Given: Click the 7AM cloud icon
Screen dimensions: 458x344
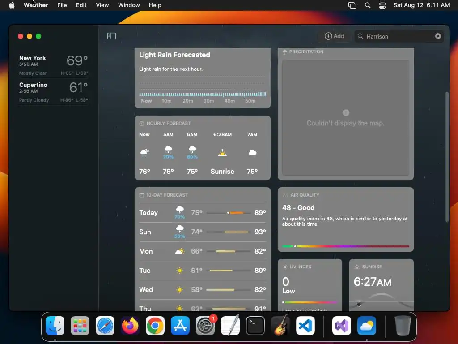Looking at the screenshot, I should pyautogui.click(x=252, y=152).
